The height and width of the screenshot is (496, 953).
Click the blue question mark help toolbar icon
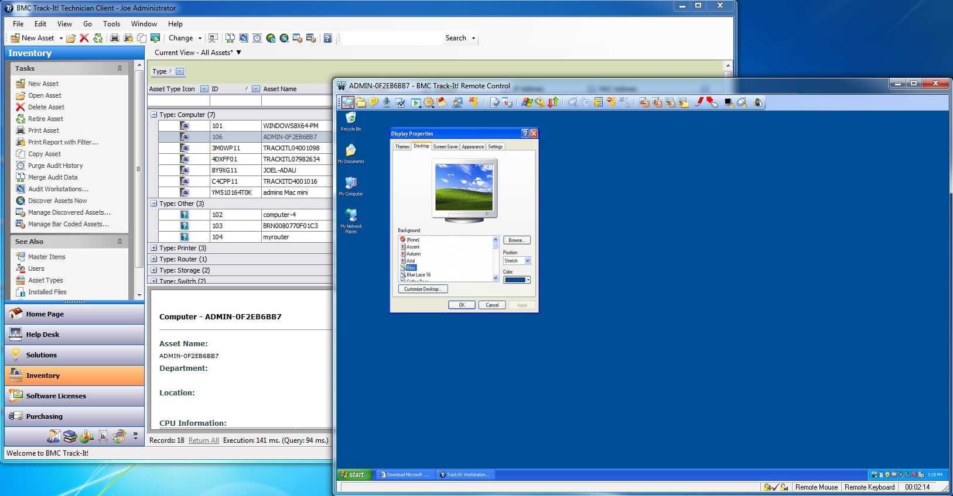tap(327, 38)
